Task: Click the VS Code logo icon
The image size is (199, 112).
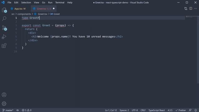Action: tap(3, 2)
